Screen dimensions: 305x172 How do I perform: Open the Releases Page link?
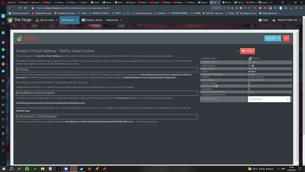point(23,111)
